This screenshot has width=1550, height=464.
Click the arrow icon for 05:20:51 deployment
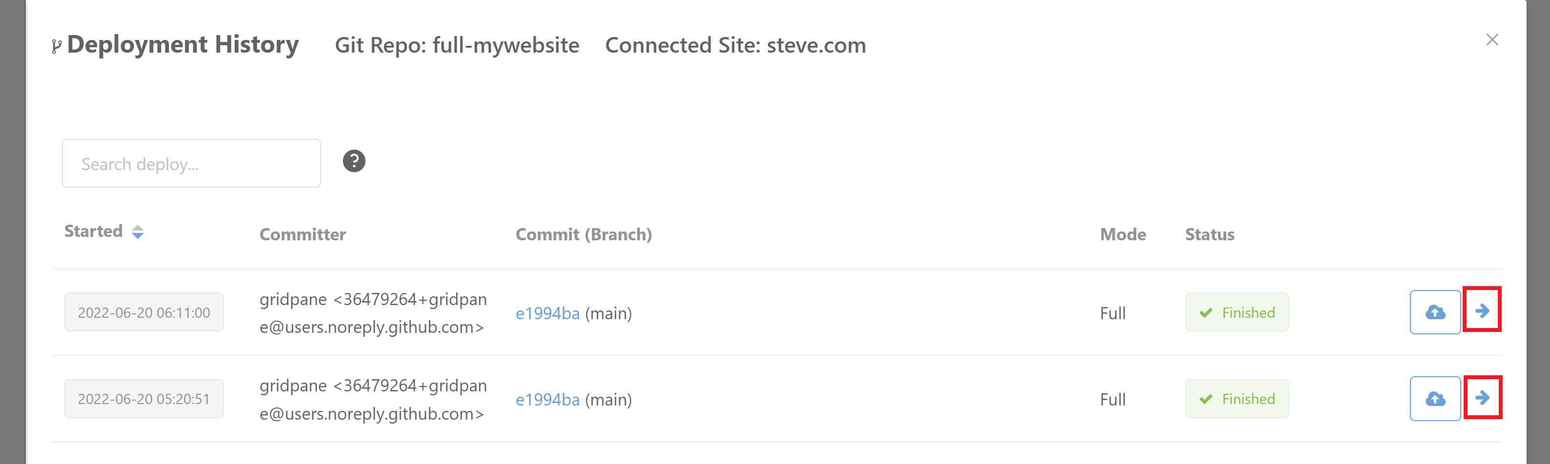(x=1482, y=397)
